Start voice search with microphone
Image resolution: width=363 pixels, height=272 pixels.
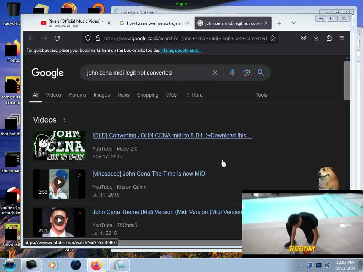pos(233,73)
